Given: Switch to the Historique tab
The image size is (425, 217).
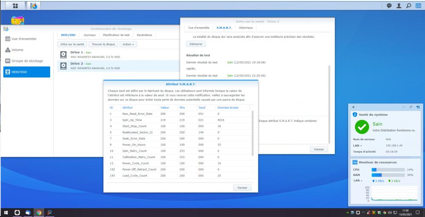Looking at the screenshot, I should 246,28.
